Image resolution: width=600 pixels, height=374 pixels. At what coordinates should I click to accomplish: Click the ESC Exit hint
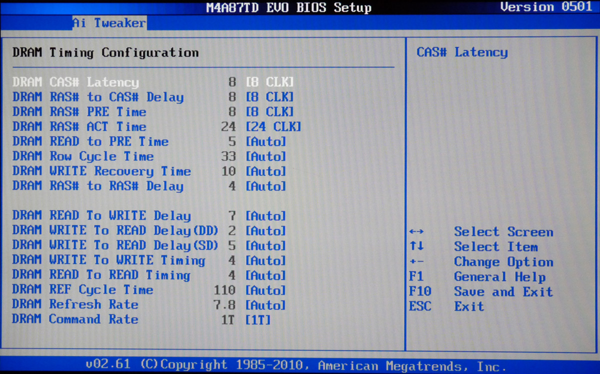click(x=446, y=306)
